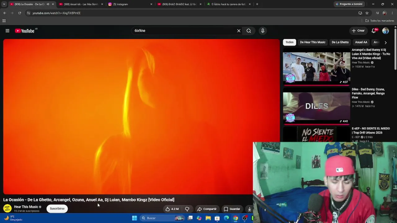
Task: Close the Instagram browser tab
Action: pyautogui.click(x=151, y=4)
